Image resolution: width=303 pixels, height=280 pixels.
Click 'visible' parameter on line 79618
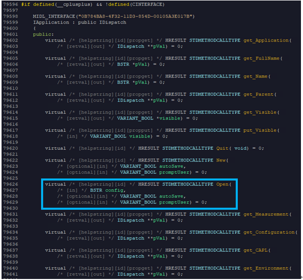click(x=140, y=136)
